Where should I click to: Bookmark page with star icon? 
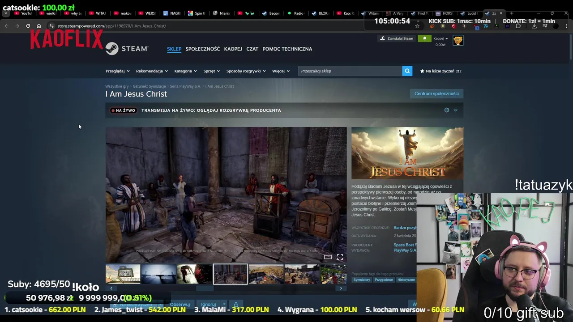(x=417, y=26)
